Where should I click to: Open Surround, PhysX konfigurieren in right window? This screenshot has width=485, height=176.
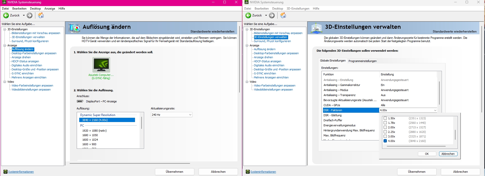(x=272, y=41)
